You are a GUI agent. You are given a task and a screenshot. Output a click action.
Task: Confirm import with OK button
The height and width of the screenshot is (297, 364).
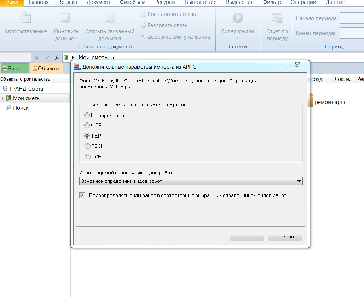pyautogui.click(x=247, y=237)
